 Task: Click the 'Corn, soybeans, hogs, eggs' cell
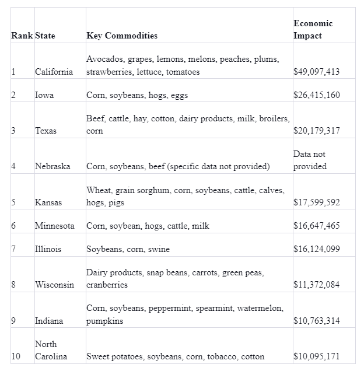190,90
